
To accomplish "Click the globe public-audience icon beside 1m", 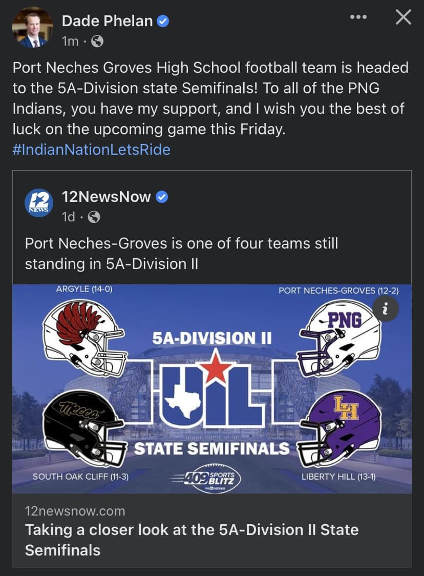I will [97, 41].
